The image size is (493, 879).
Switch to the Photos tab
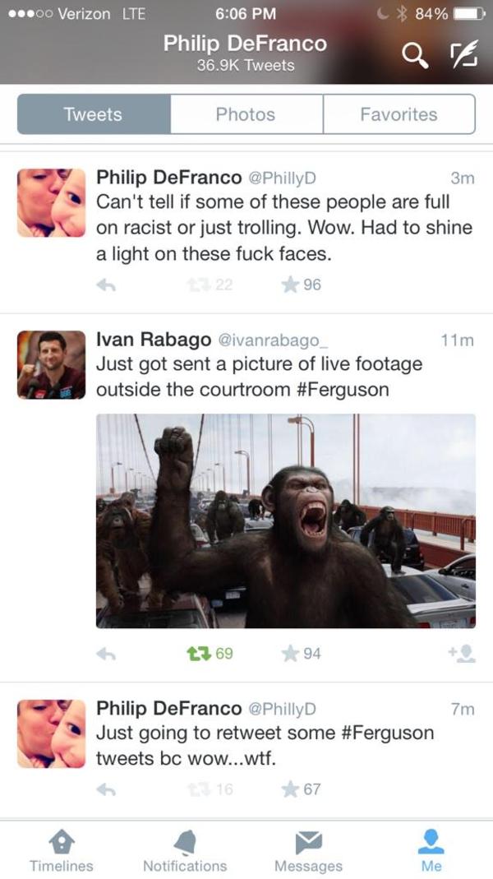pos(246,115)
